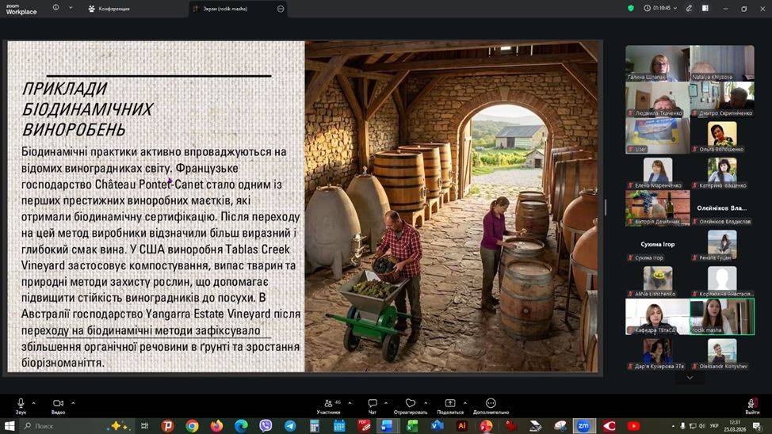The image size is (772, 434).
Task: Select rodik masha's video thumbnail
Action: pyautogui.click(x=721, y=316)
